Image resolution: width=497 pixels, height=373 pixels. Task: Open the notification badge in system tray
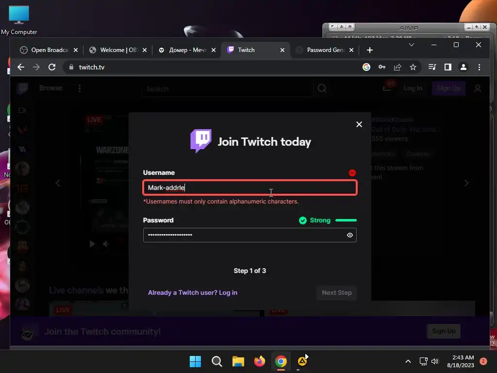(483, 361)
